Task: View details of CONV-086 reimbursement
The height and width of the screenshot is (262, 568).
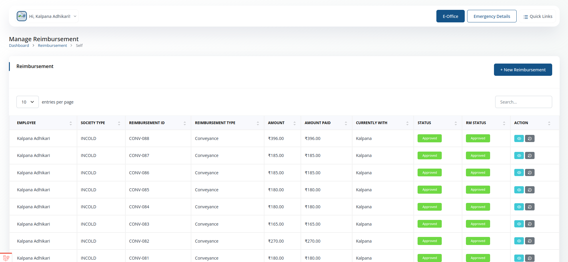Action: pos(519,172)
